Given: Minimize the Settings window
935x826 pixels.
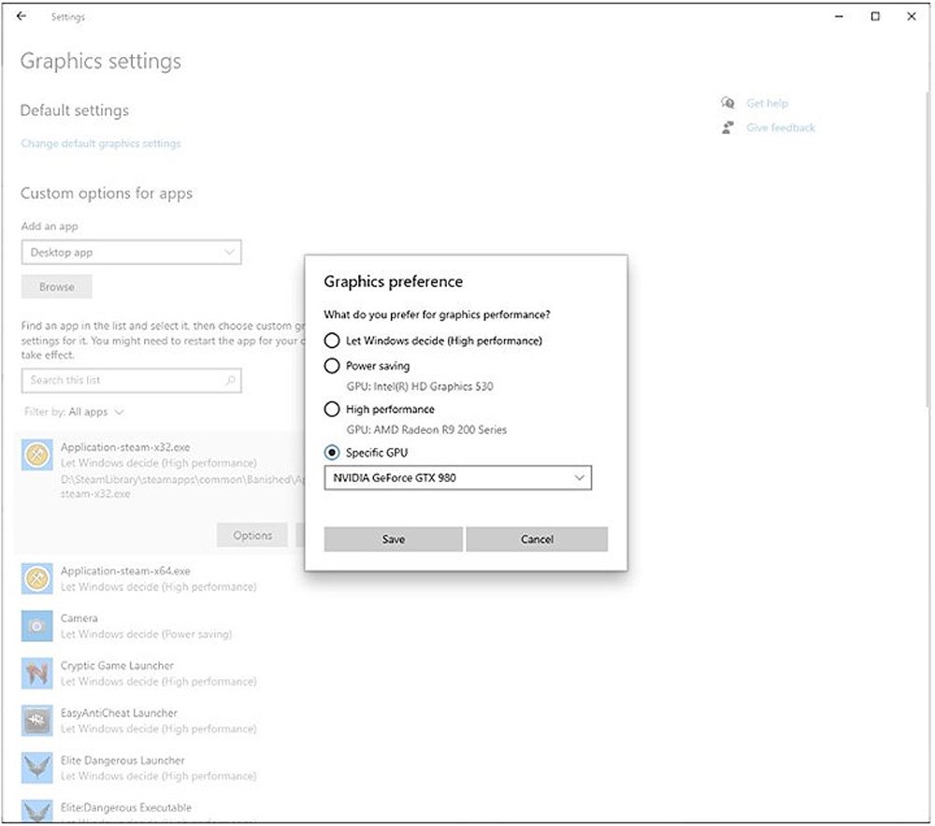Looking at the screenshot, I should [839, 17].
